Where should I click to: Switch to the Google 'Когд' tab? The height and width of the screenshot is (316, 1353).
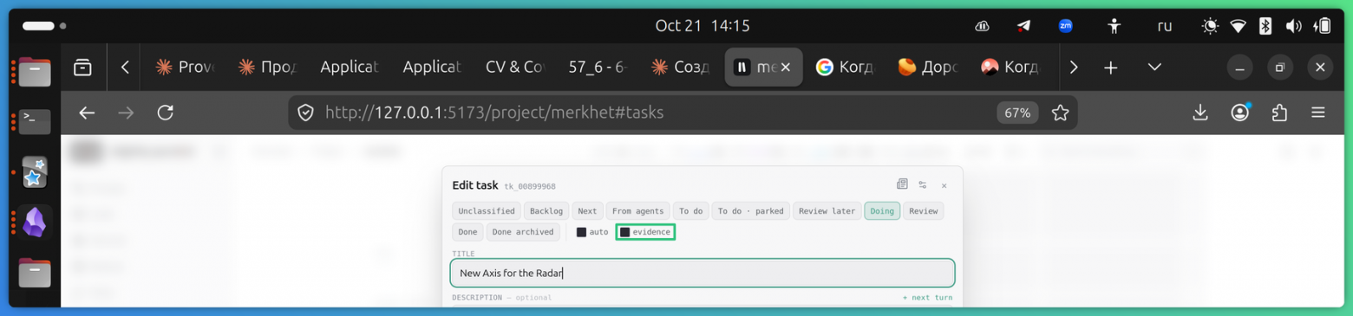(x=845, y=67)
